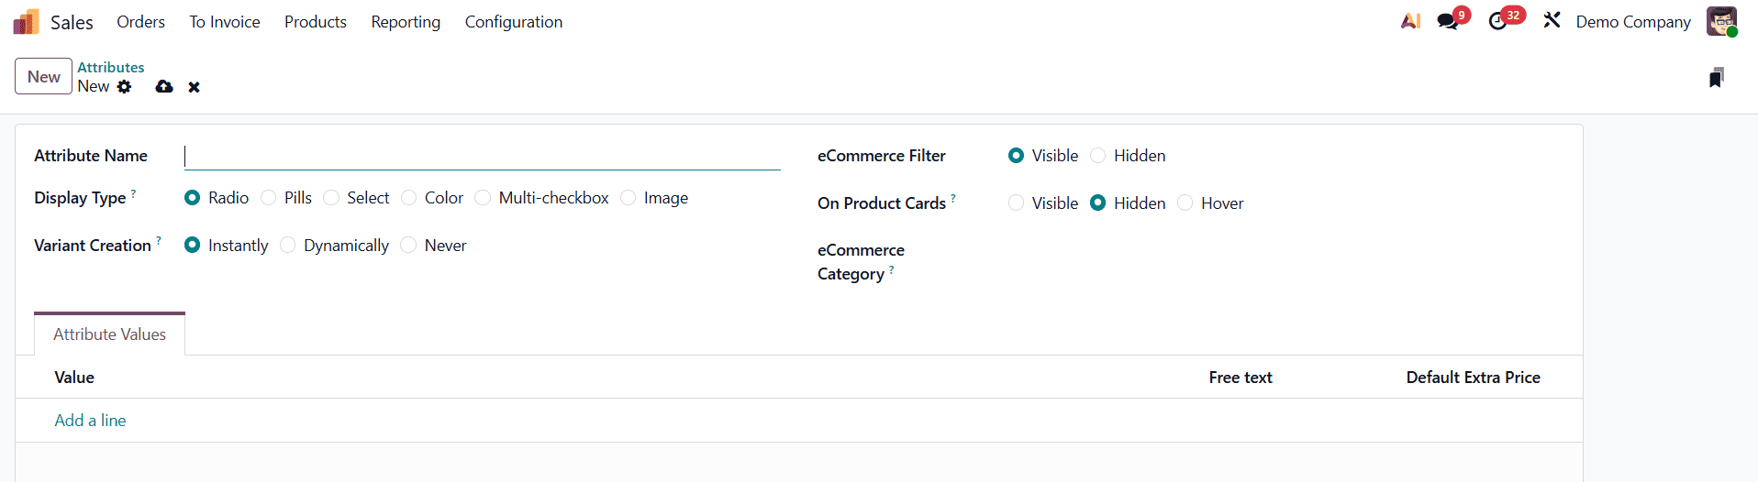
Task: Open the Configuration menu
Action: [514, 22]
